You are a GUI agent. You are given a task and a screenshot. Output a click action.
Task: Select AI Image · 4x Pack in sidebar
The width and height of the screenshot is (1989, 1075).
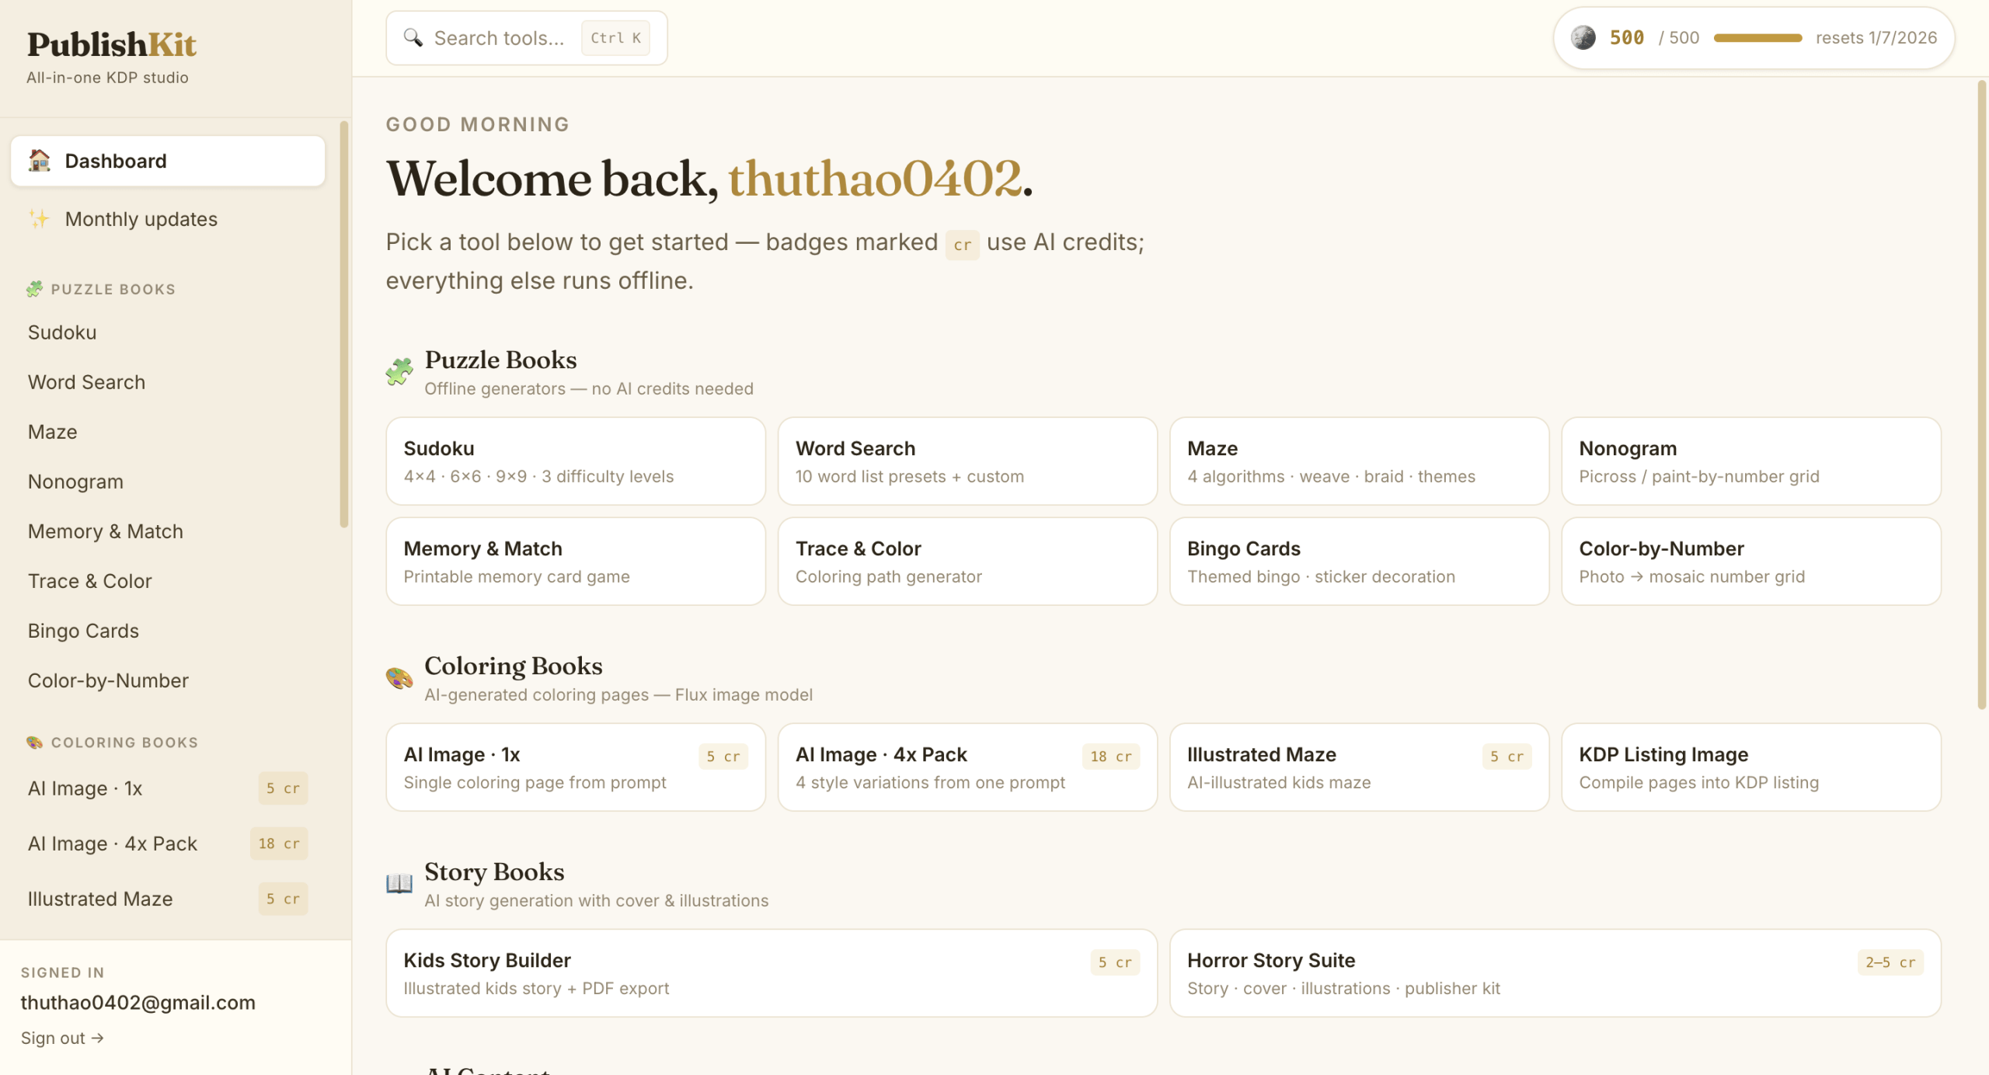tap(168, 844)
